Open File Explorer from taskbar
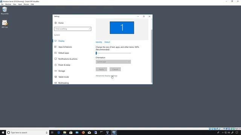Image resolution: width=241 pixels, height=135 pixels. 65,132
